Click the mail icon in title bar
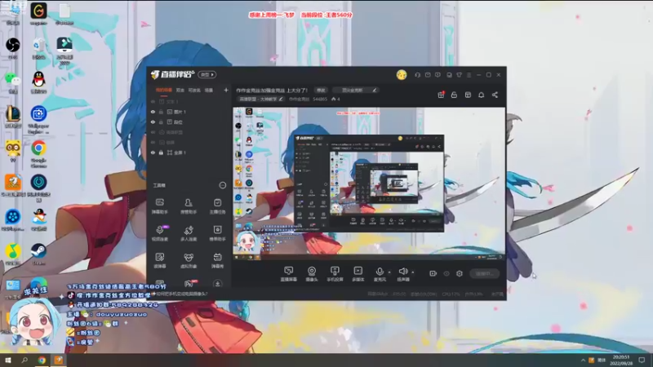This screenshot has height=367, width=653. coord(428,75)
